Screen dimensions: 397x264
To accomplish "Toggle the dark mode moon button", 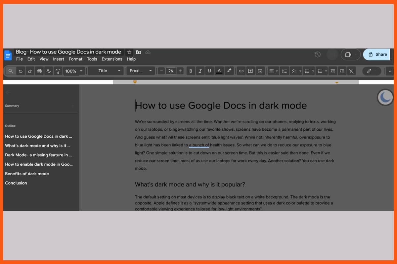I will (x=385, y=97).
